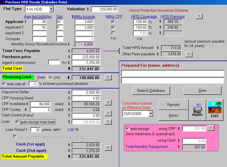Click the EXIT beach icon button
227x167 pixels.
coord(215,110)
